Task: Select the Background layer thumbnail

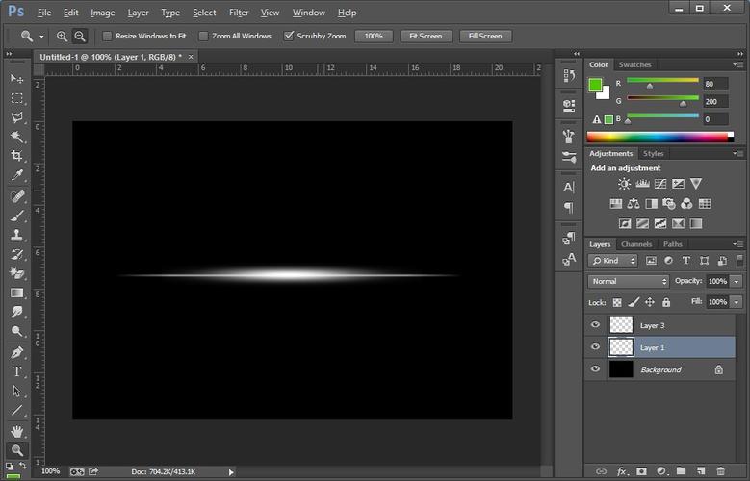Action: [x=621, y=369]
